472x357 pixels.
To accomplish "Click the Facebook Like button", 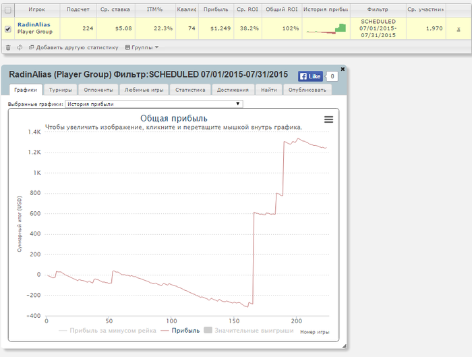I will (x=310, y=76).
